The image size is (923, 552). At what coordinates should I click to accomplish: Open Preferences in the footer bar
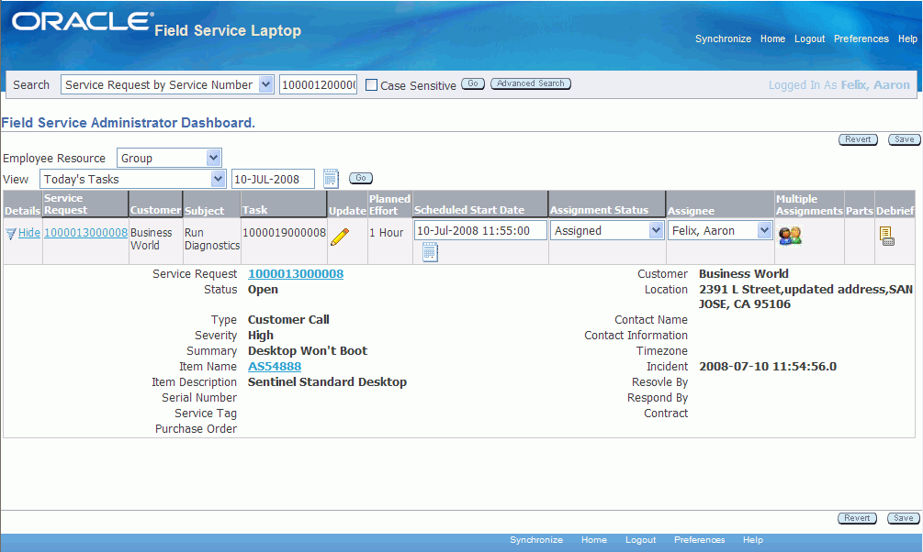[x=699, y=540]
